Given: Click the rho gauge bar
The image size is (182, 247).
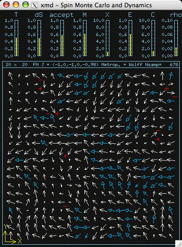Looking at the screenshot, I should 176,38.
